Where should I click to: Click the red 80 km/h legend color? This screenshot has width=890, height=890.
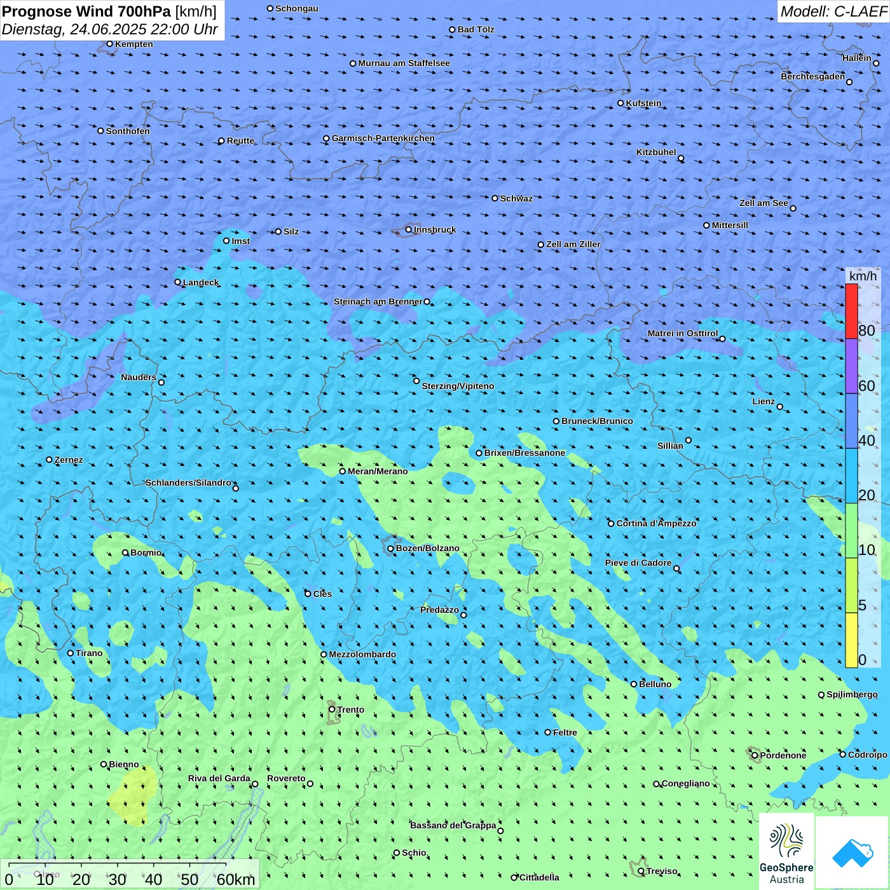[x=851, y=311]
